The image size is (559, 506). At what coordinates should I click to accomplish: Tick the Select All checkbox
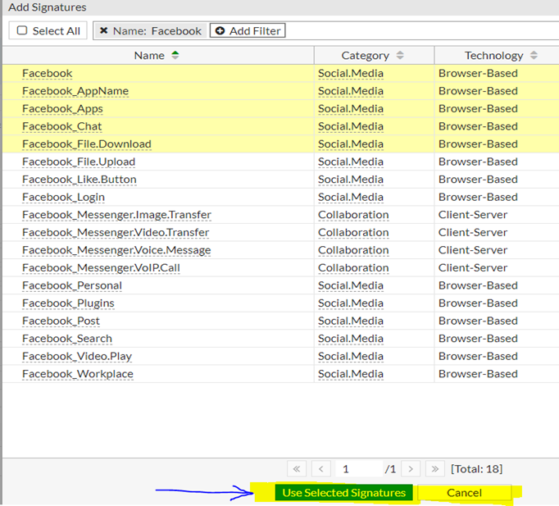(x=22, y=30)
